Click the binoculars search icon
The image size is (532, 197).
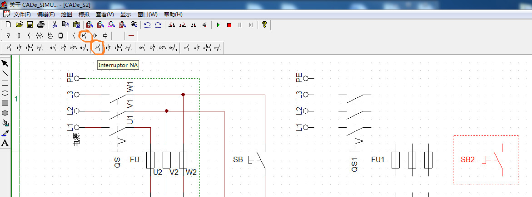(134, 25)
